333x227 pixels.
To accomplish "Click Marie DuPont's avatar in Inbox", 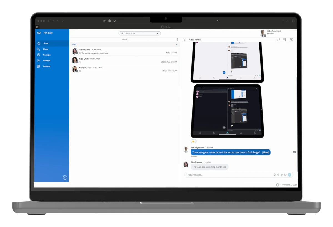I will coord(75,69).
